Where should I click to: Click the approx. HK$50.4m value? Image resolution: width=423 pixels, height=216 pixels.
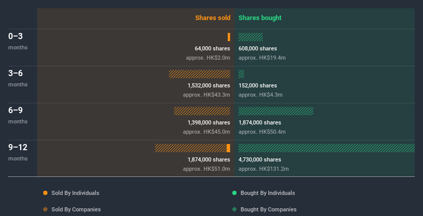[x=262, y=132]
